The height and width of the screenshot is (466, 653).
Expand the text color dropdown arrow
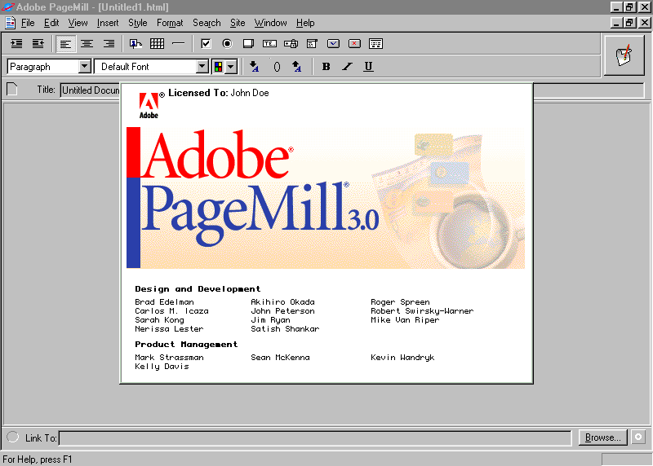pos(231,67)
